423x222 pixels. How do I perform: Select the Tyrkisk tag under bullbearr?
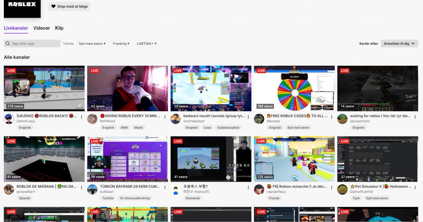(x=108, y=198)
